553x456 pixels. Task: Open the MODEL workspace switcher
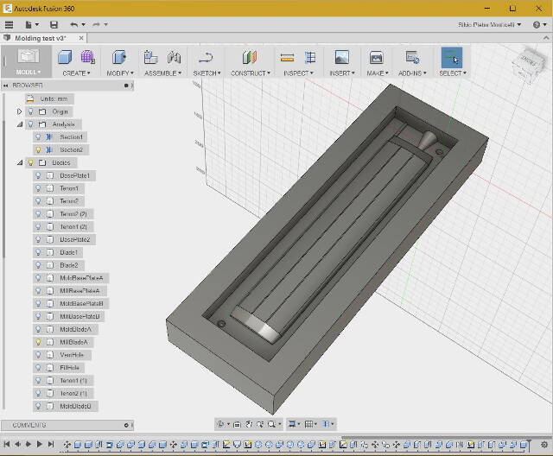29,62
